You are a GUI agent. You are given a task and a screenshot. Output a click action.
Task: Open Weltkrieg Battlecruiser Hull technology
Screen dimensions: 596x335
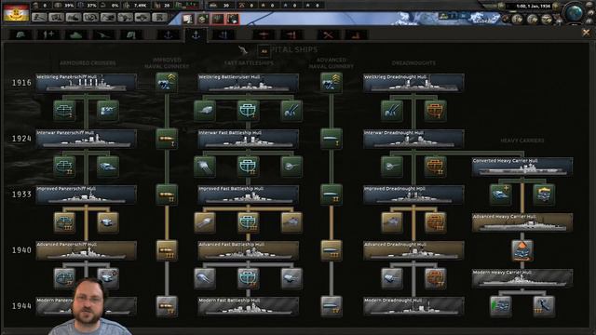pos(249,83)
